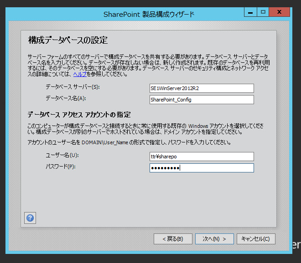
Task: Maximize the SharePoint wizard window
Action: coord(263,12)
